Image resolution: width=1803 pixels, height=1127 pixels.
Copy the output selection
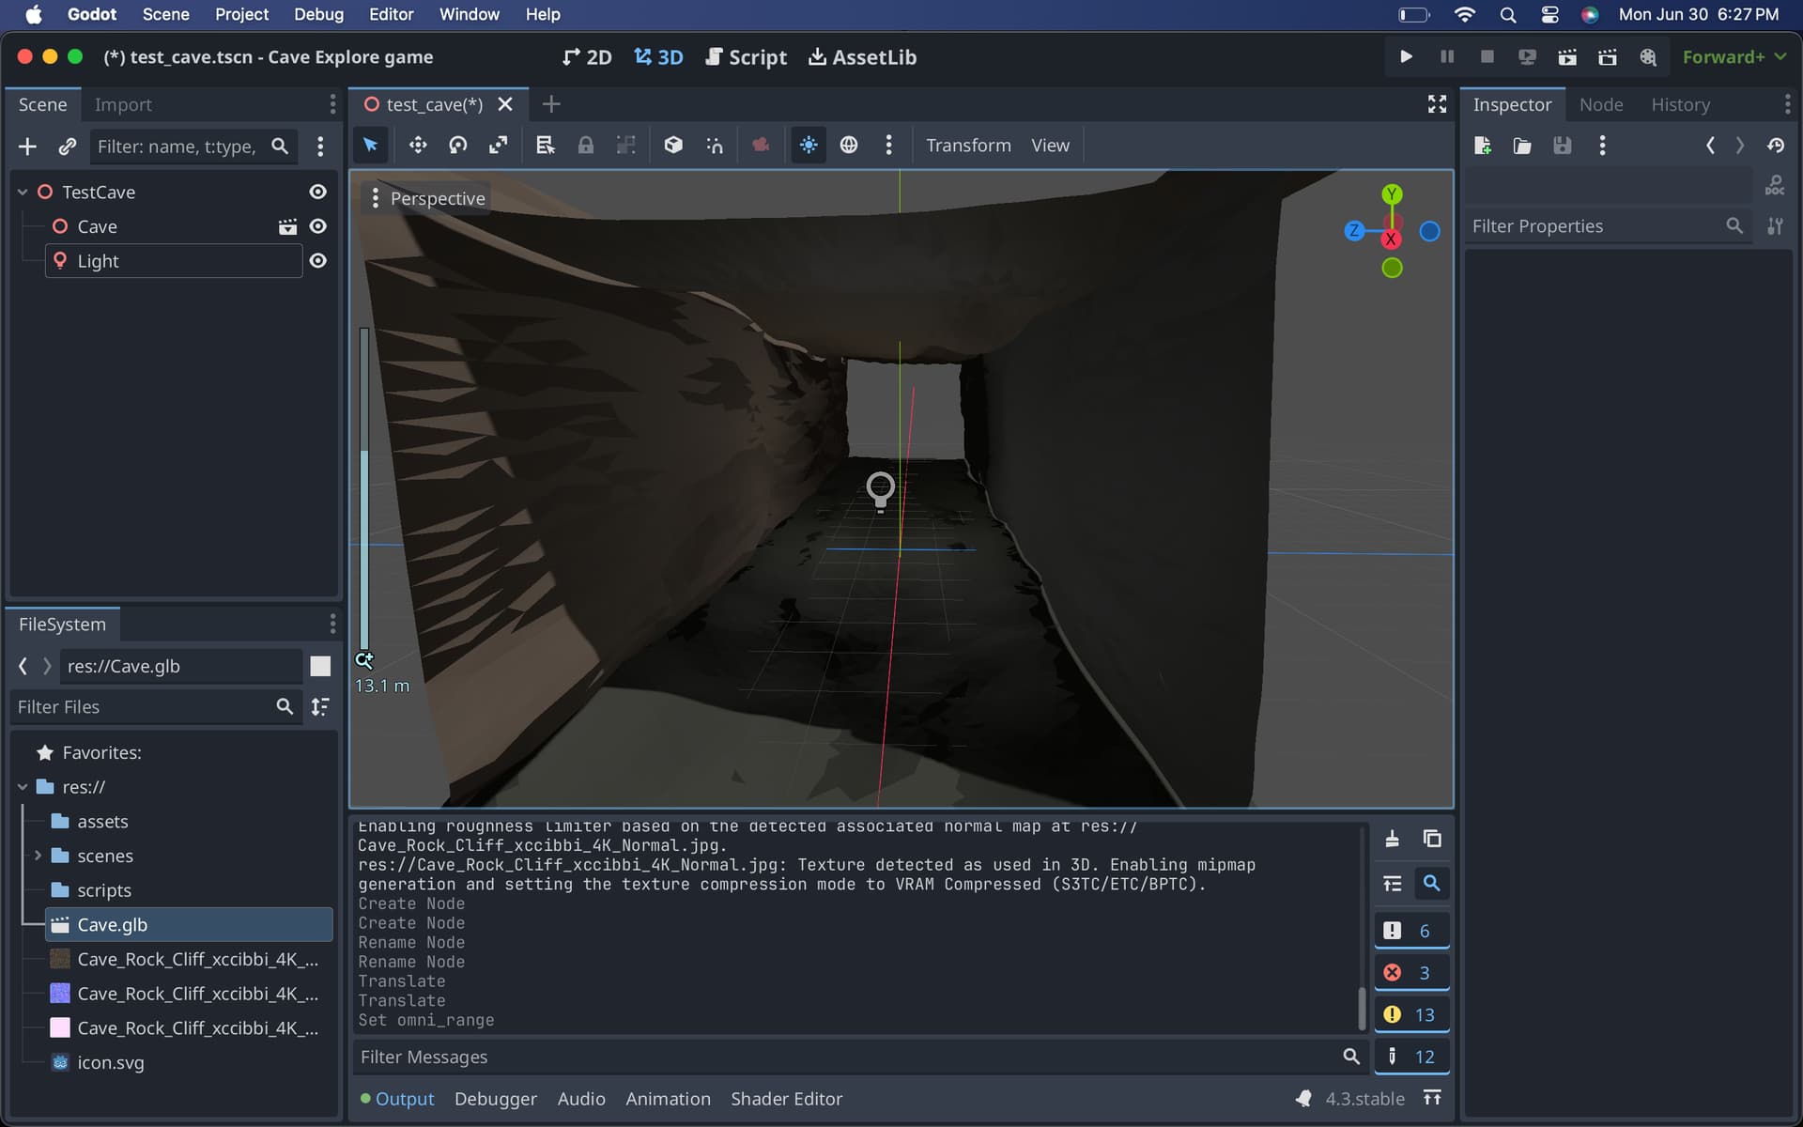[1432, 839]
